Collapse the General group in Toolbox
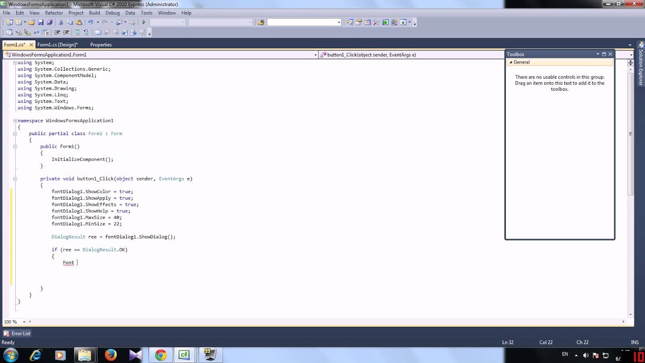This screenshot has width=645, height=363. pyautogui.click(x=510, y=62)
